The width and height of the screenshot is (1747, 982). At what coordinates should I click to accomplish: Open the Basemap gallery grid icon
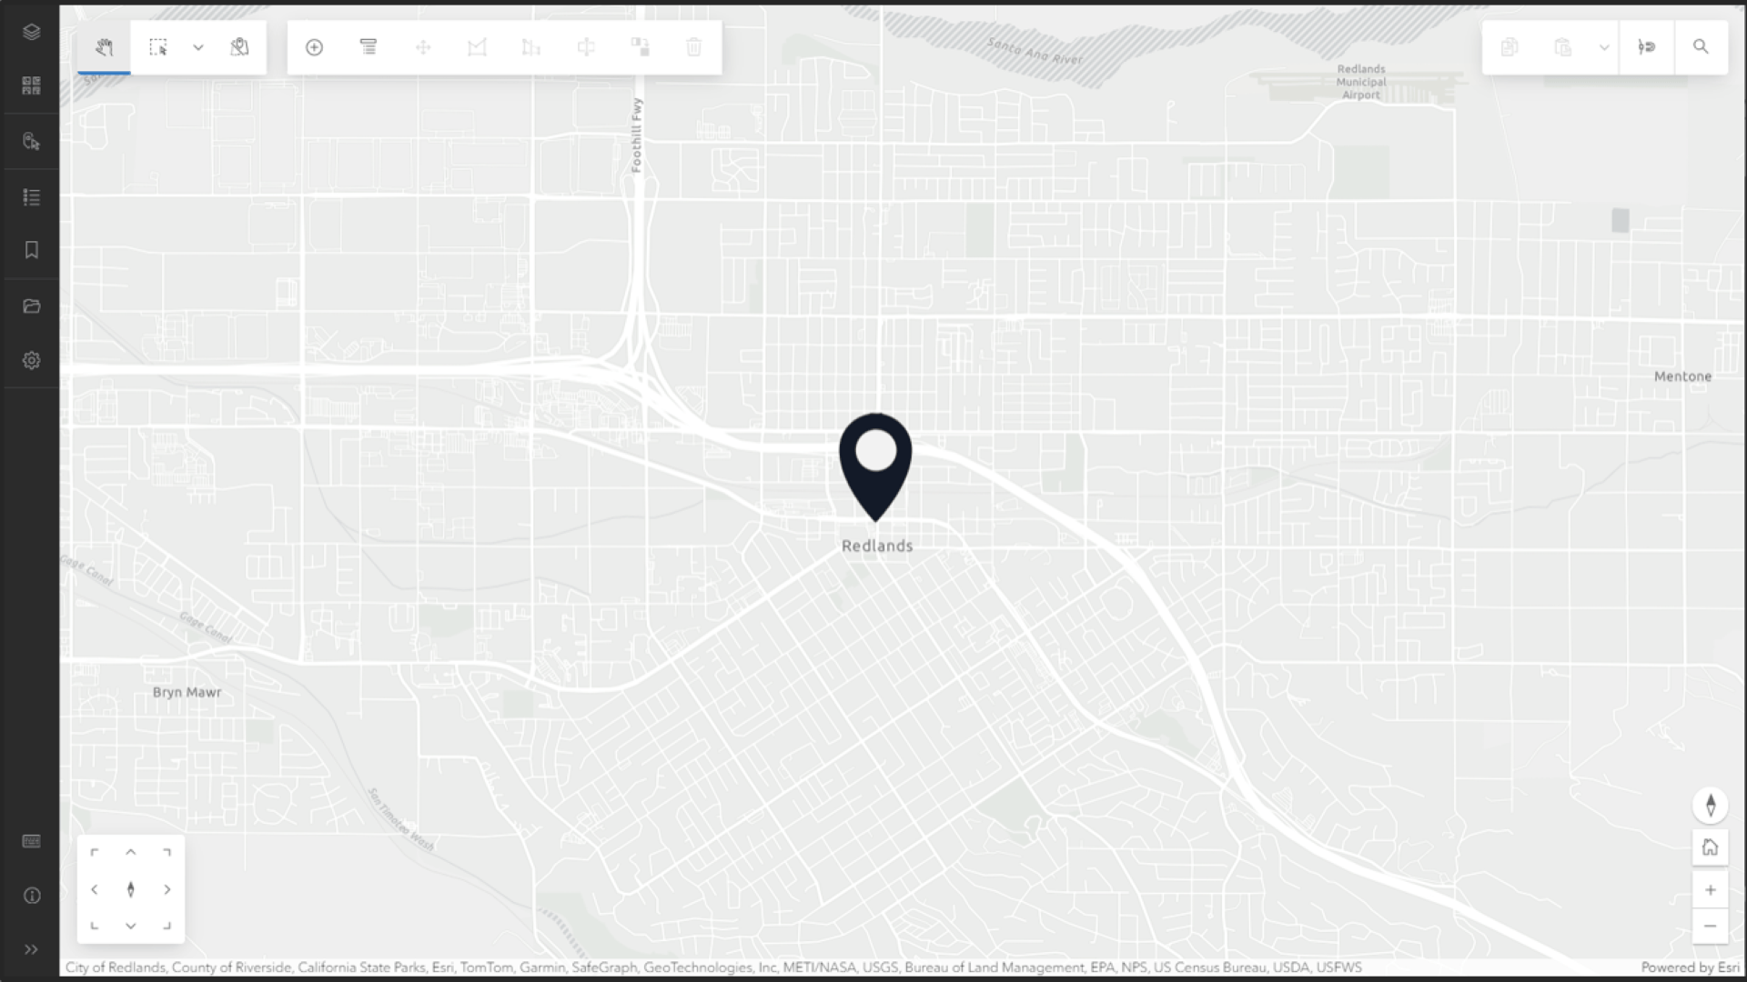click(x=31, y=85)
